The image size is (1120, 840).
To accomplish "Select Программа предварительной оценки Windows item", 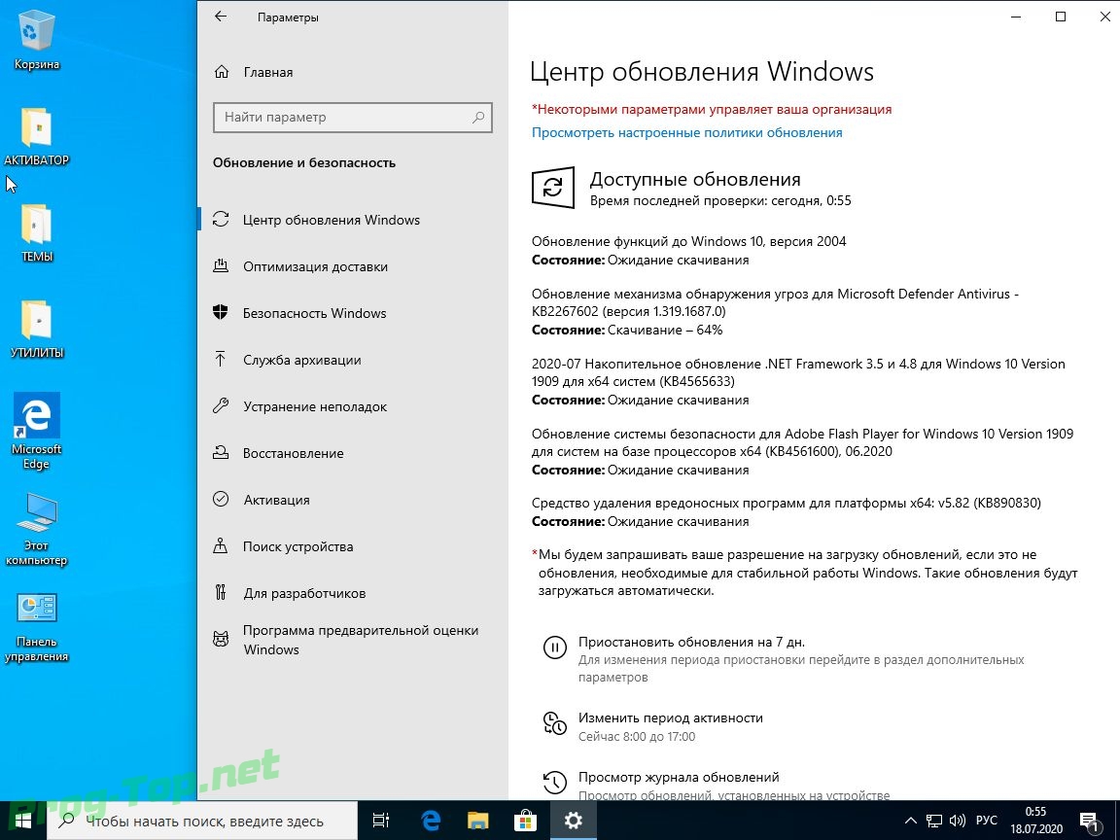I will point(352,640).
